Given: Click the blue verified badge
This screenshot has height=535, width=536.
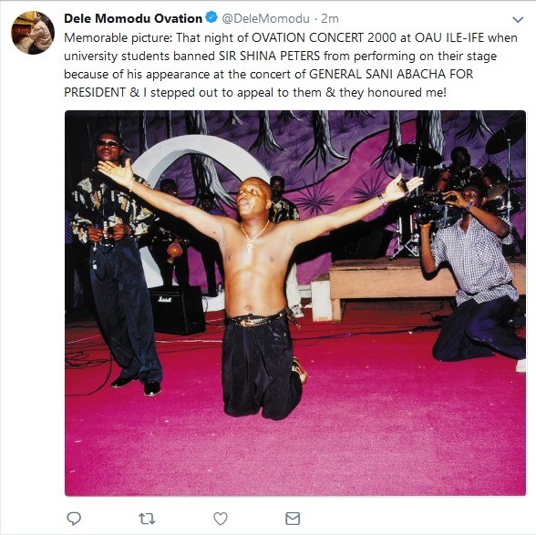Looking at the screenshot, I should 211,17.
